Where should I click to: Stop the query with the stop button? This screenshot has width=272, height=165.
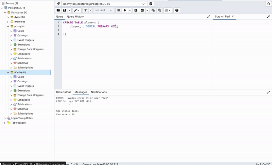click(118, 10)
